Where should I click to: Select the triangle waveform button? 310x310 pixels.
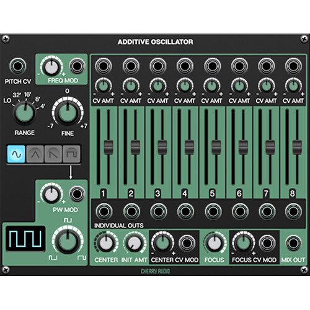pos(35,154)
